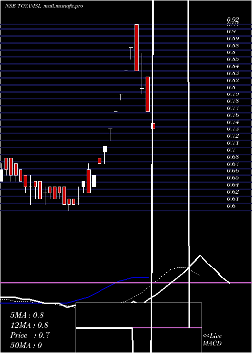Image resolution: width=252 pixels, height=353 pixels.
Task: Select the 0.64 price axis label
Action: [233, 185]
